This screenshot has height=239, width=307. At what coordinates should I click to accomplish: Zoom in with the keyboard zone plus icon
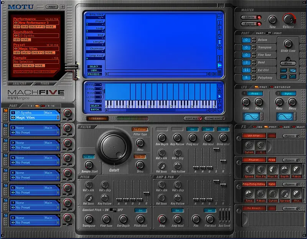click(x=215, y=110)
